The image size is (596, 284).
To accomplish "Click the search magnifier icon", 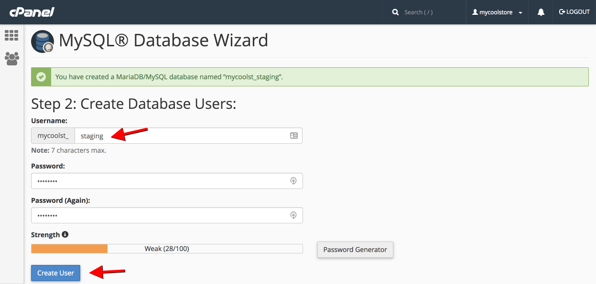I will 395,12.
